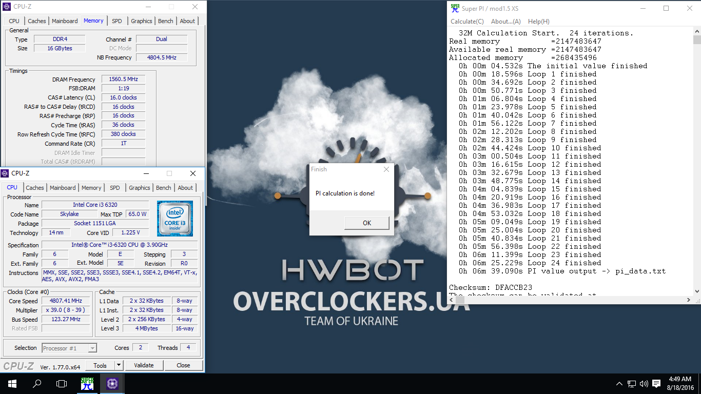
Task: Click the Super PI vertical scrollbar
Action: tap(697, 162)
